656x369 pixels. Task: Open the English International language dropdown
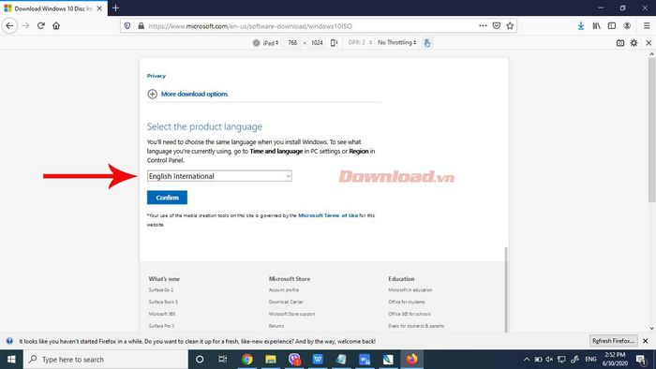point(219,176)
